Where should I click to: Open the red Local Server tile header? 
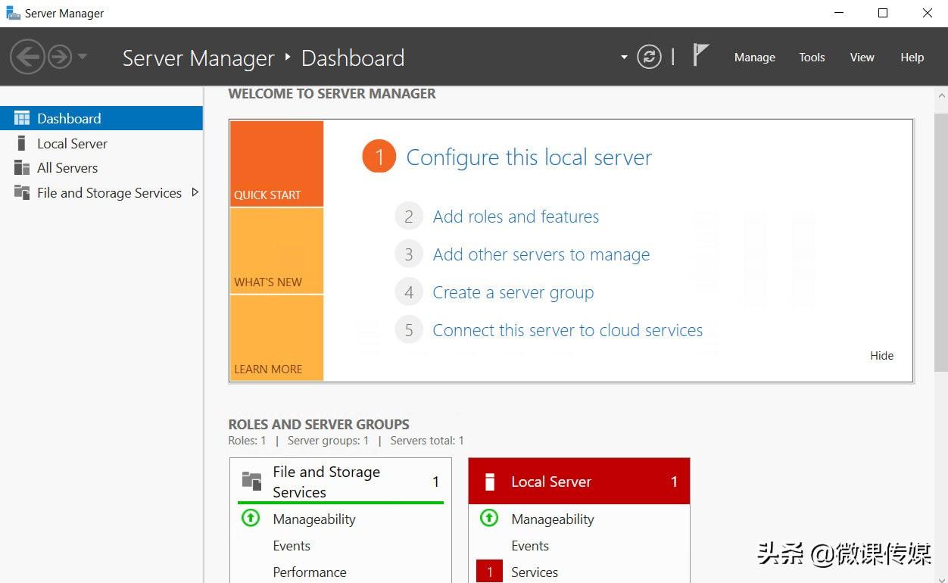tap(579, 481)
